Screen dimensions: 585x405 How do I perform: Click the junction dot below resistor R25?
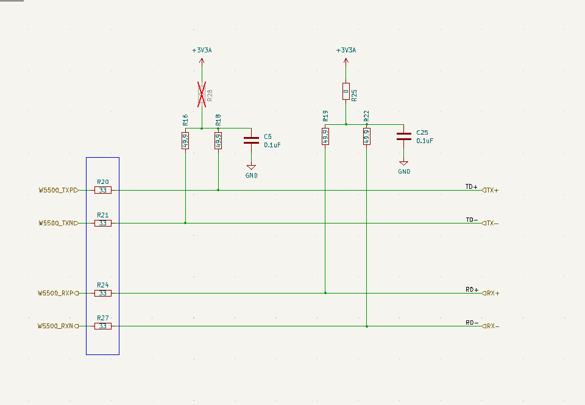(346, 124)
